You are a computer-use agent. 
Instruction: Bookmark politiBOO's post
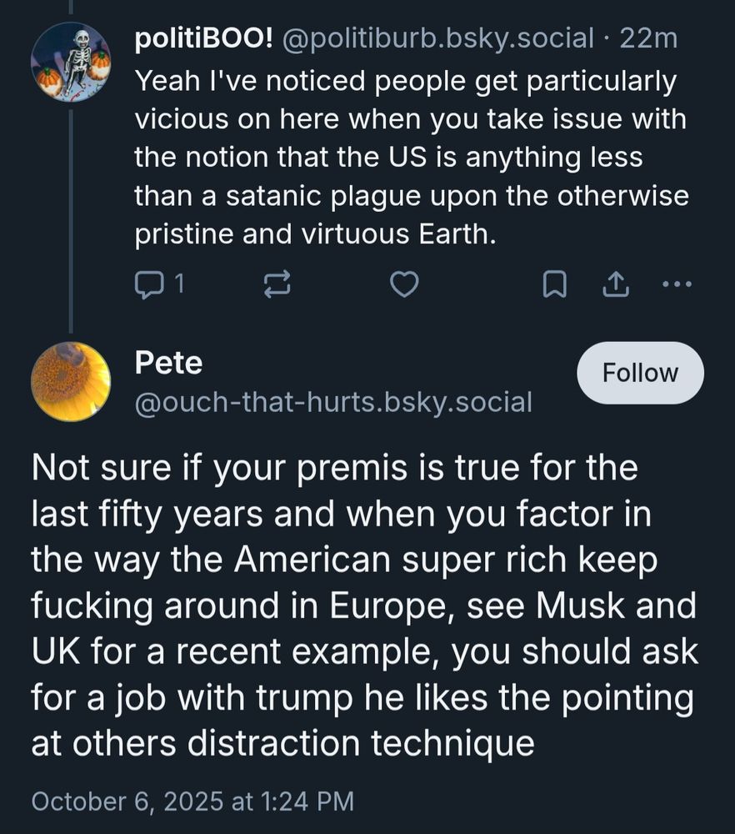(x=554, y=286)
